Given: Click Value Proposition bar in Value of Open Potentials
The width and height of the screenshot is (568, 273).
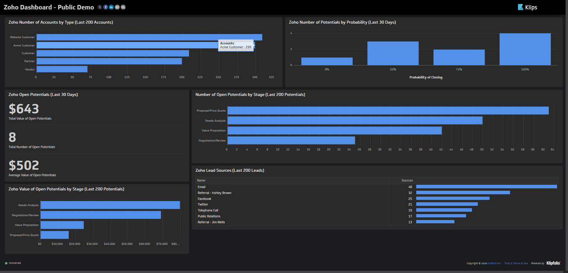Looking at the screenshot, I should pyautogui.click(x=62, y=225).
